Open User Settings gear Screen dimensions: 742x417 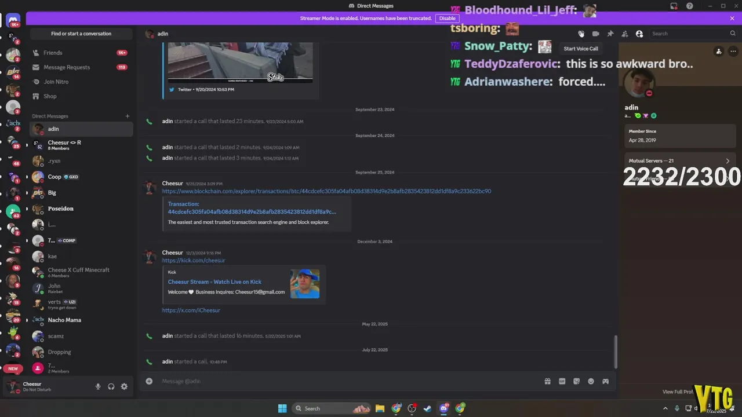[x=124, y=386]
